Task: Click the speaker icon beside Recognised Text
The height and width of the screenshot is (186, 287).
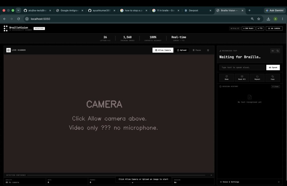Action: [272, 51]
